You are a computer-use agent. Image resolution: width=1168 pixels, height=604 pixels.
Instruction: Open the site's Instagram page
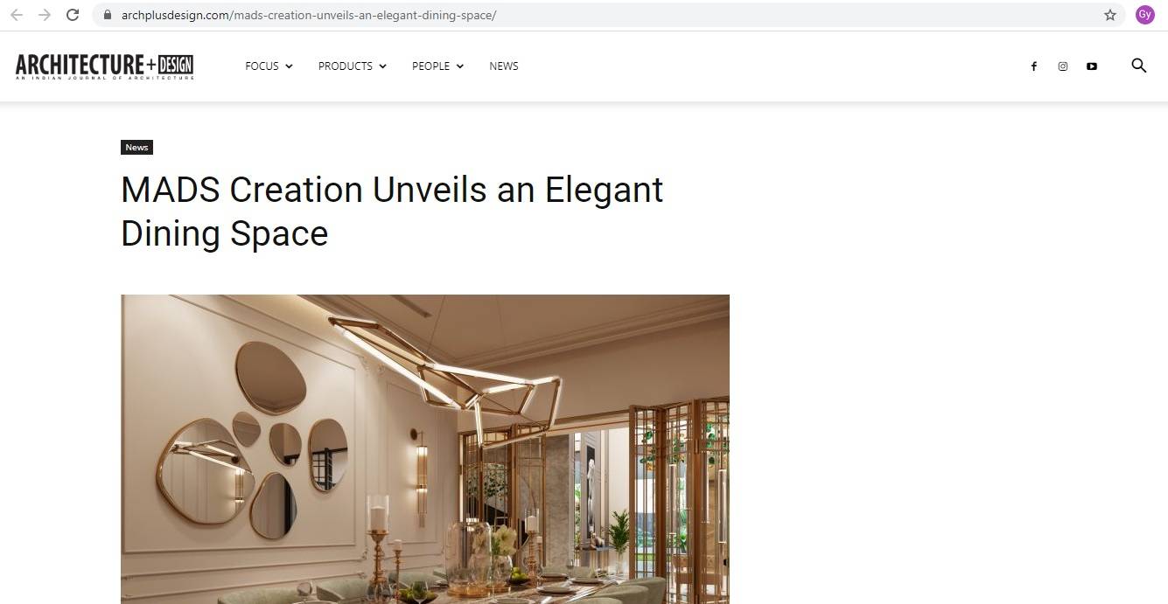click(1062, 66)
